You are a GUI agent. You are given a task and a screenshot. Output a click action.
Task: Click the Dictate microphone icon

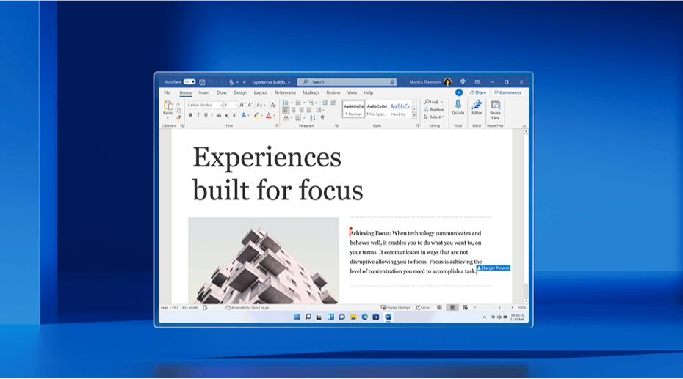click(x=458, y=105)
